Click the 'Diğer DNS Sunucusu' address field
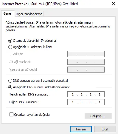 [86, 102]
